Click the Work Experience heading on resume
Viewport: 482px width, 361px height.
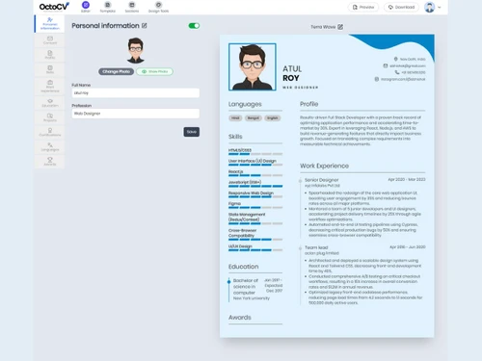(x=324, y=166)
